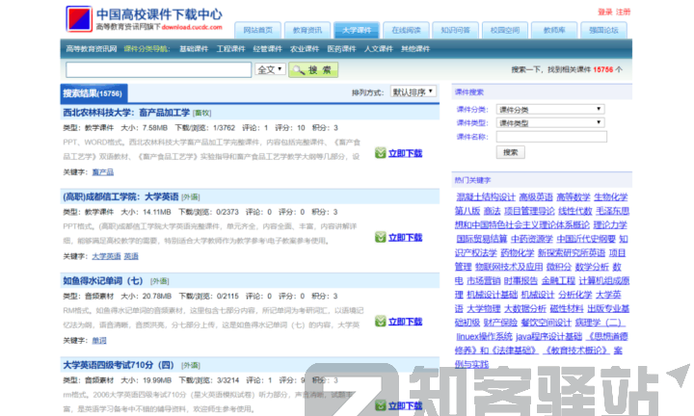
Task: Open the 教育资讯 tab
Action: pos(307,30)
